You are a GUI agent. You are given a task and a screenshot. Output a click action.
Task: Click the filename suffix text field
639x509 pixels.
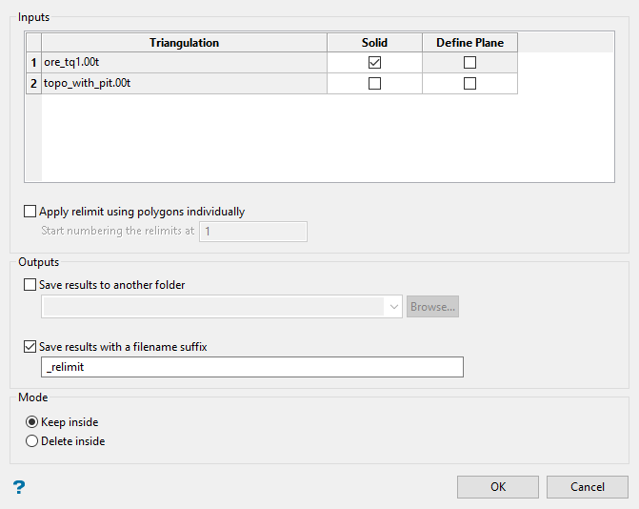point(252,367)
